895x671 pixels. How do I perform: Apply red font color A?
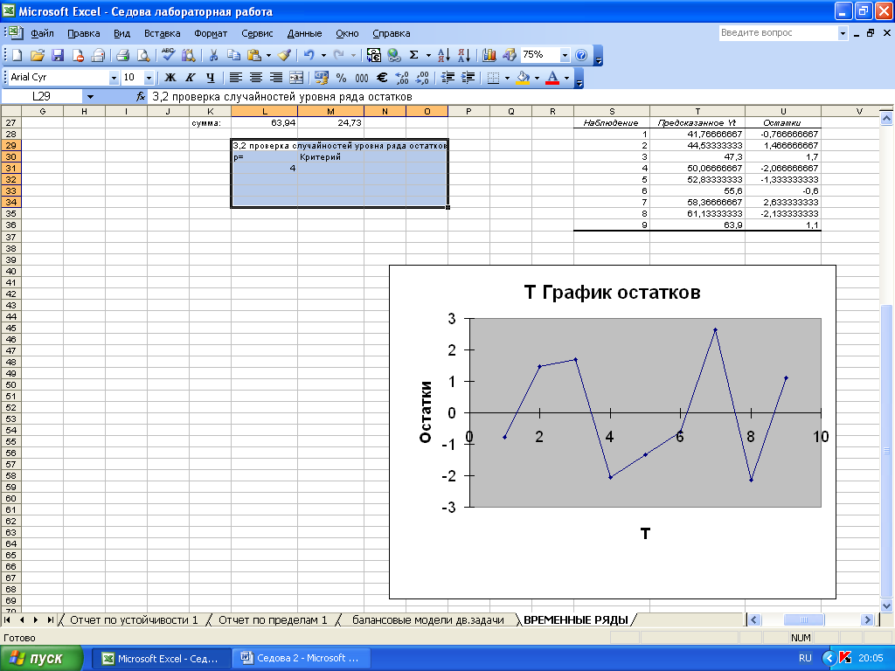click(552, 78)
